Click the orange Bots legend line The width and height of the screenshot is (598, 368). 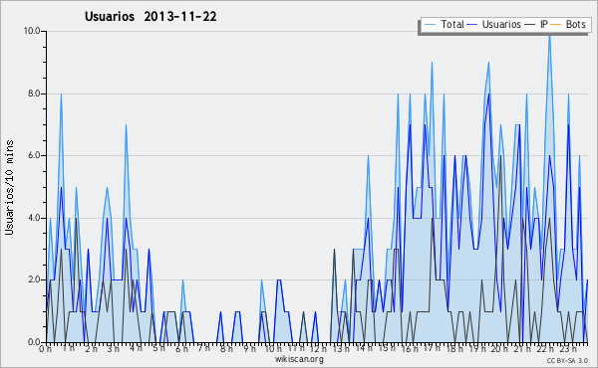[556, 25]
